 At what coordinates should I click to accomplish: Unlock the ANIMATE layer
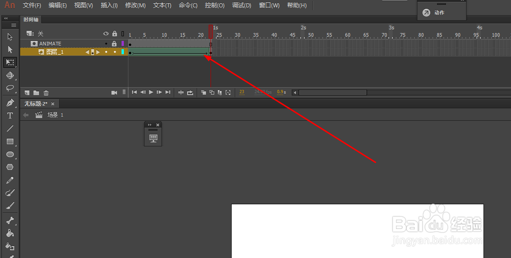coord(114,43)
